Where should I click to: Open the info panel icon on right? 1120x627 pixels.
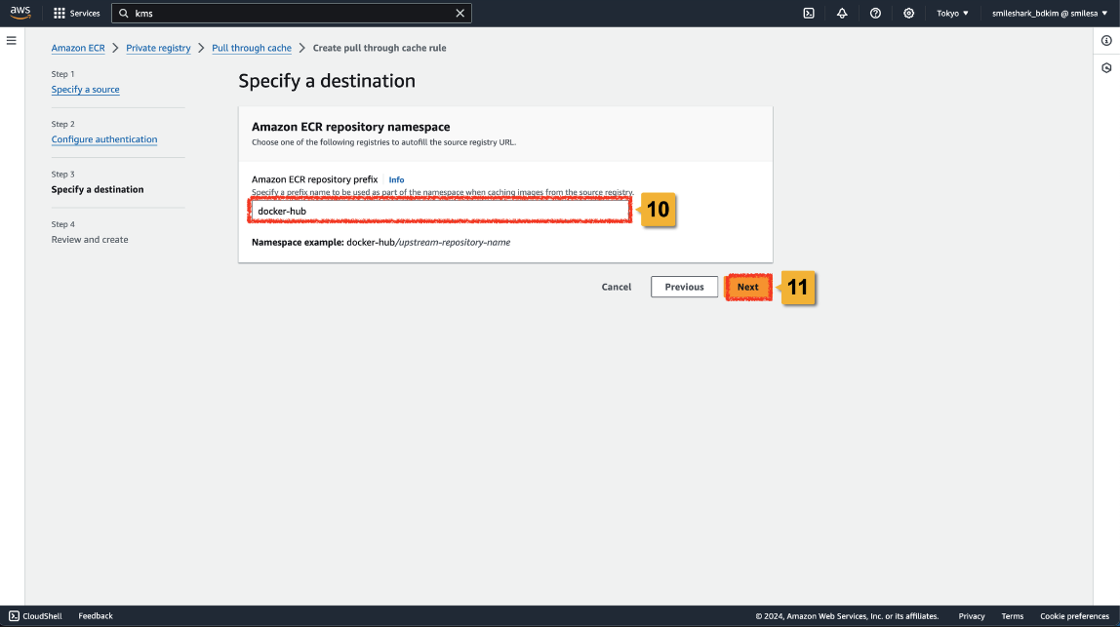coord(1106,41)
